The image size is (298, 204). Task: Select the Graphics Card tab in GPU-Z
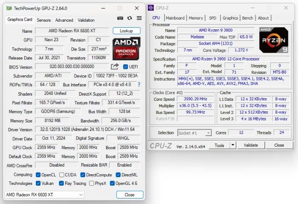pos(20,20)
